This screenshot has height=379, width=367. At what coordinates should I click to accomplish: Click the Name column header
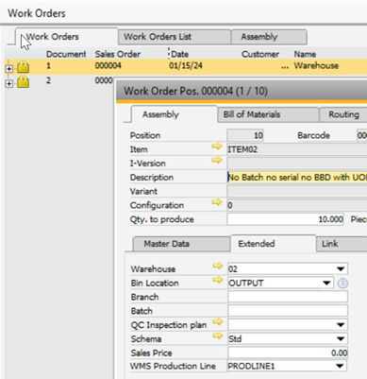(305, 54)
